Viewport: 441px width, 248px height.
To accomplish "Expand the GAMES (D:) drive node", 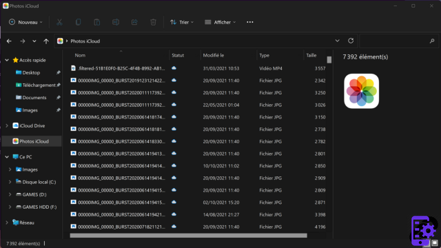I will click(10, 194).
